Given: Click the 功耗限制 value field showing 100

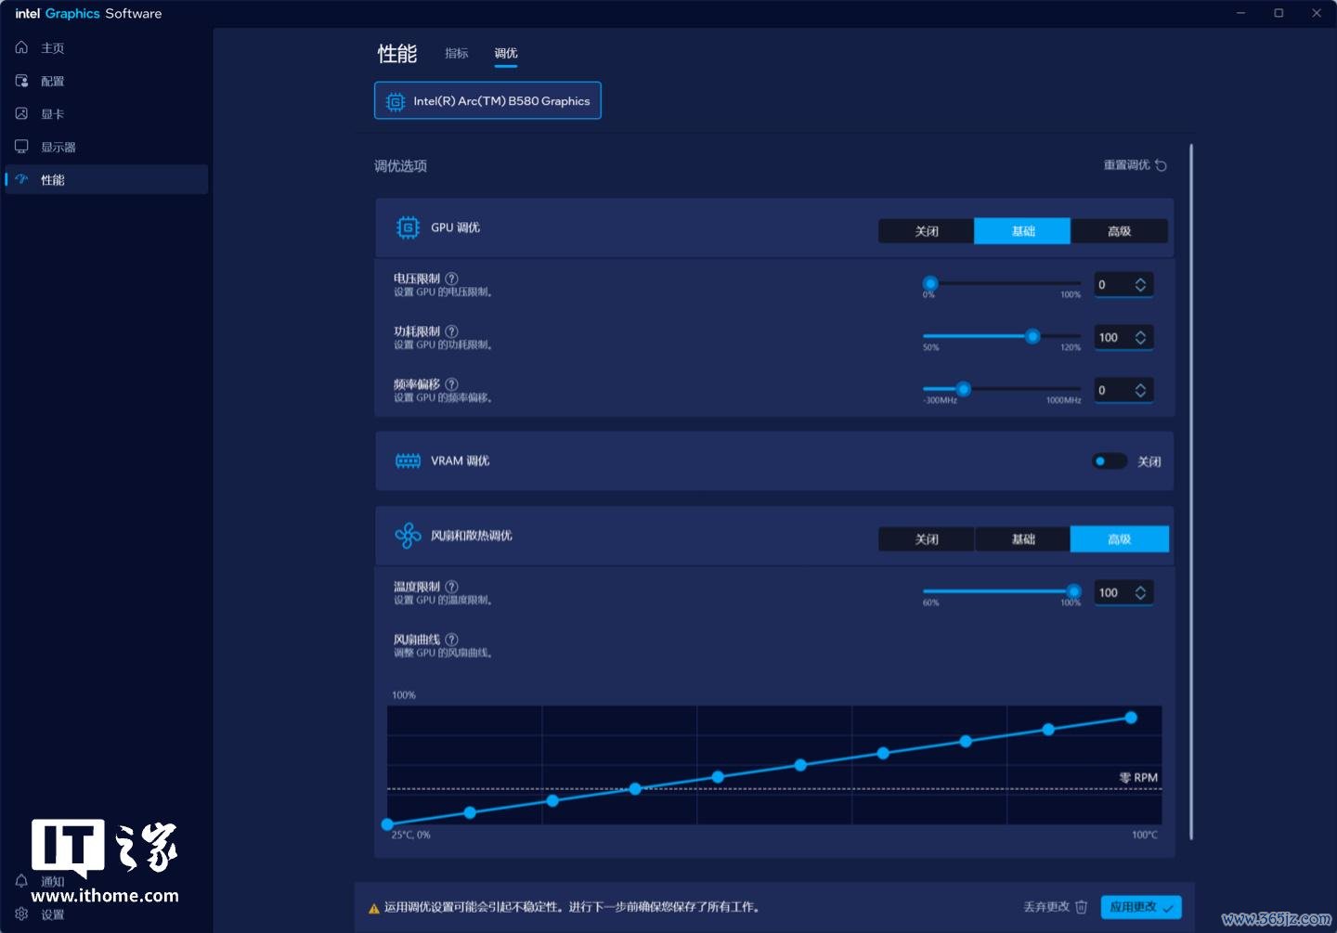Looking at the screenshot, I should [1123, 337].
